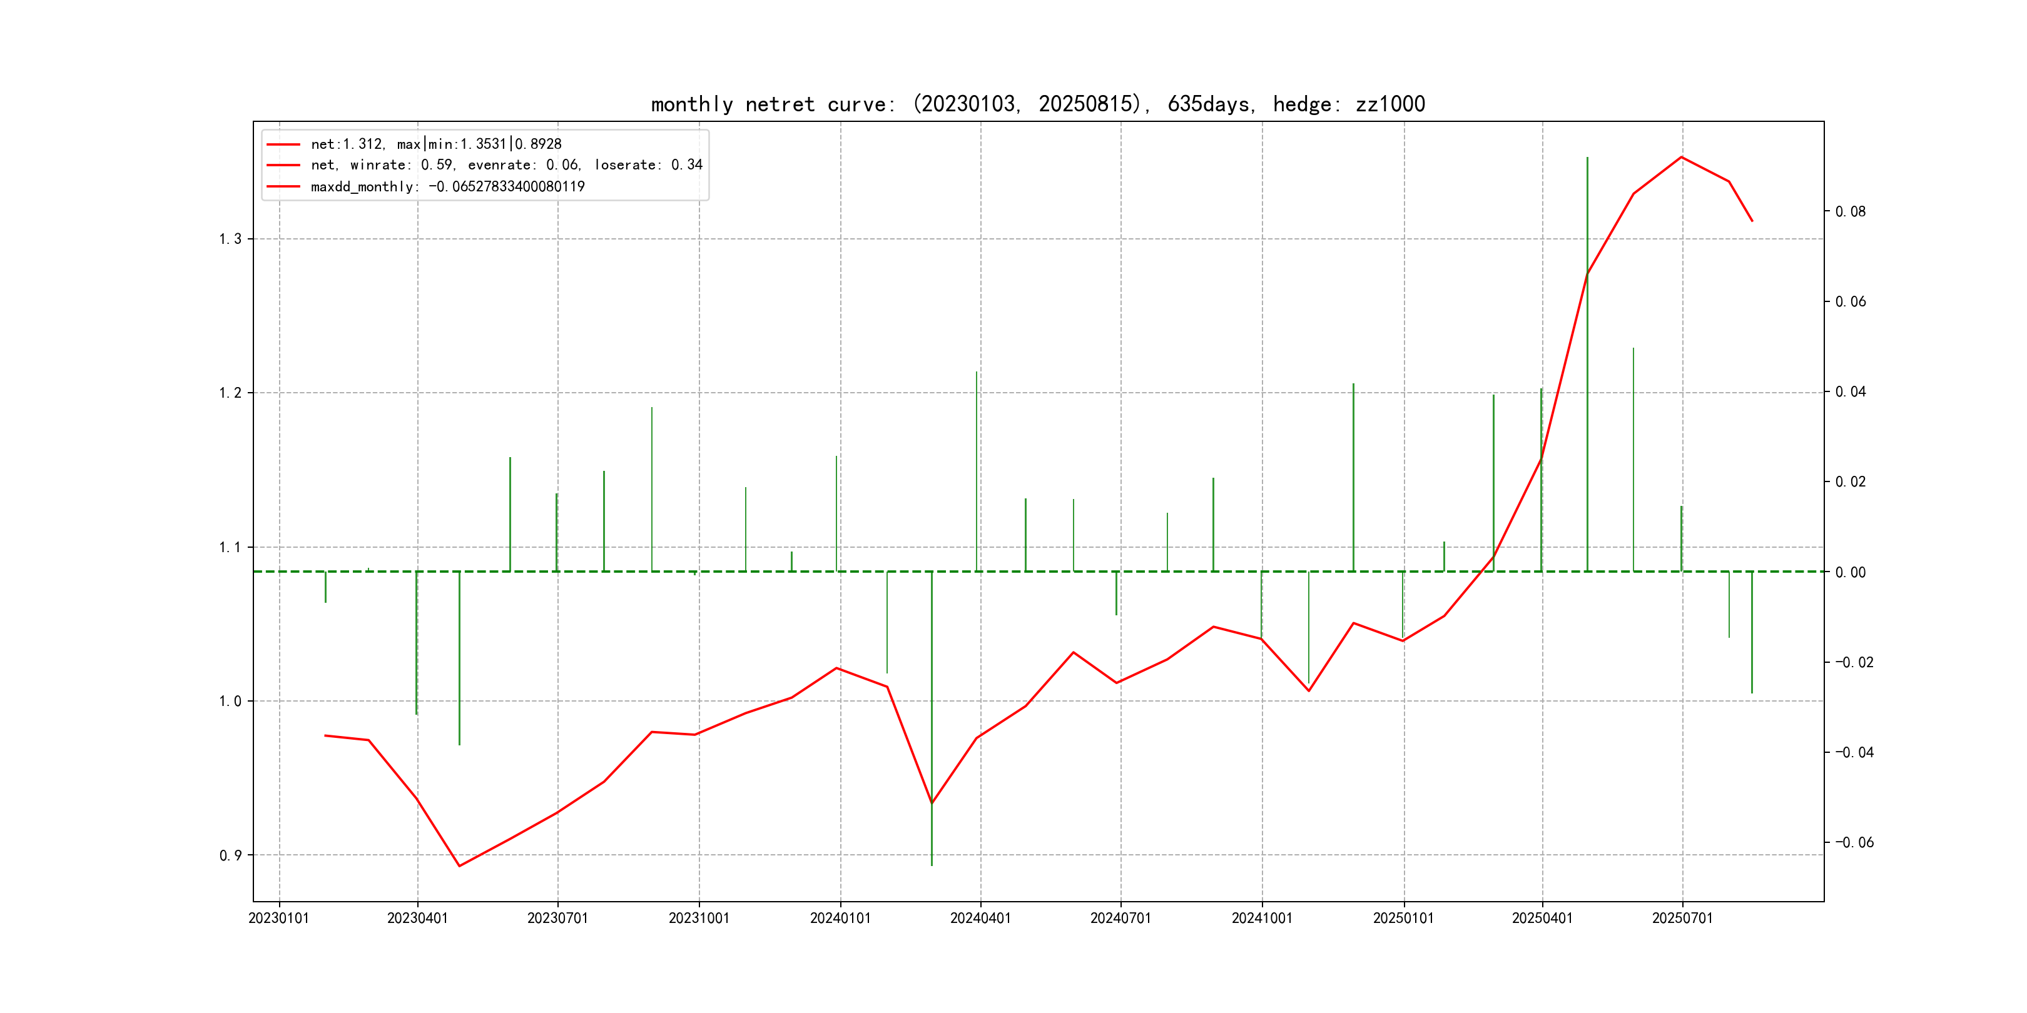
Task: Click the 20250701 x-axis label
Action: (1682, 918)
